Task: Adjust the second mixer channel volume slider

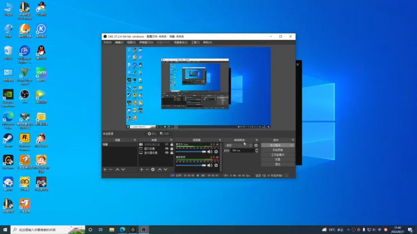Action: (x=191, y=165)
